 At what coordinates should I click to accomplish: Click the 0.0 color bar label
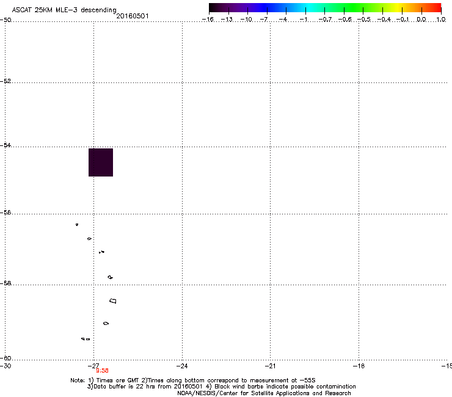point(421,20)
